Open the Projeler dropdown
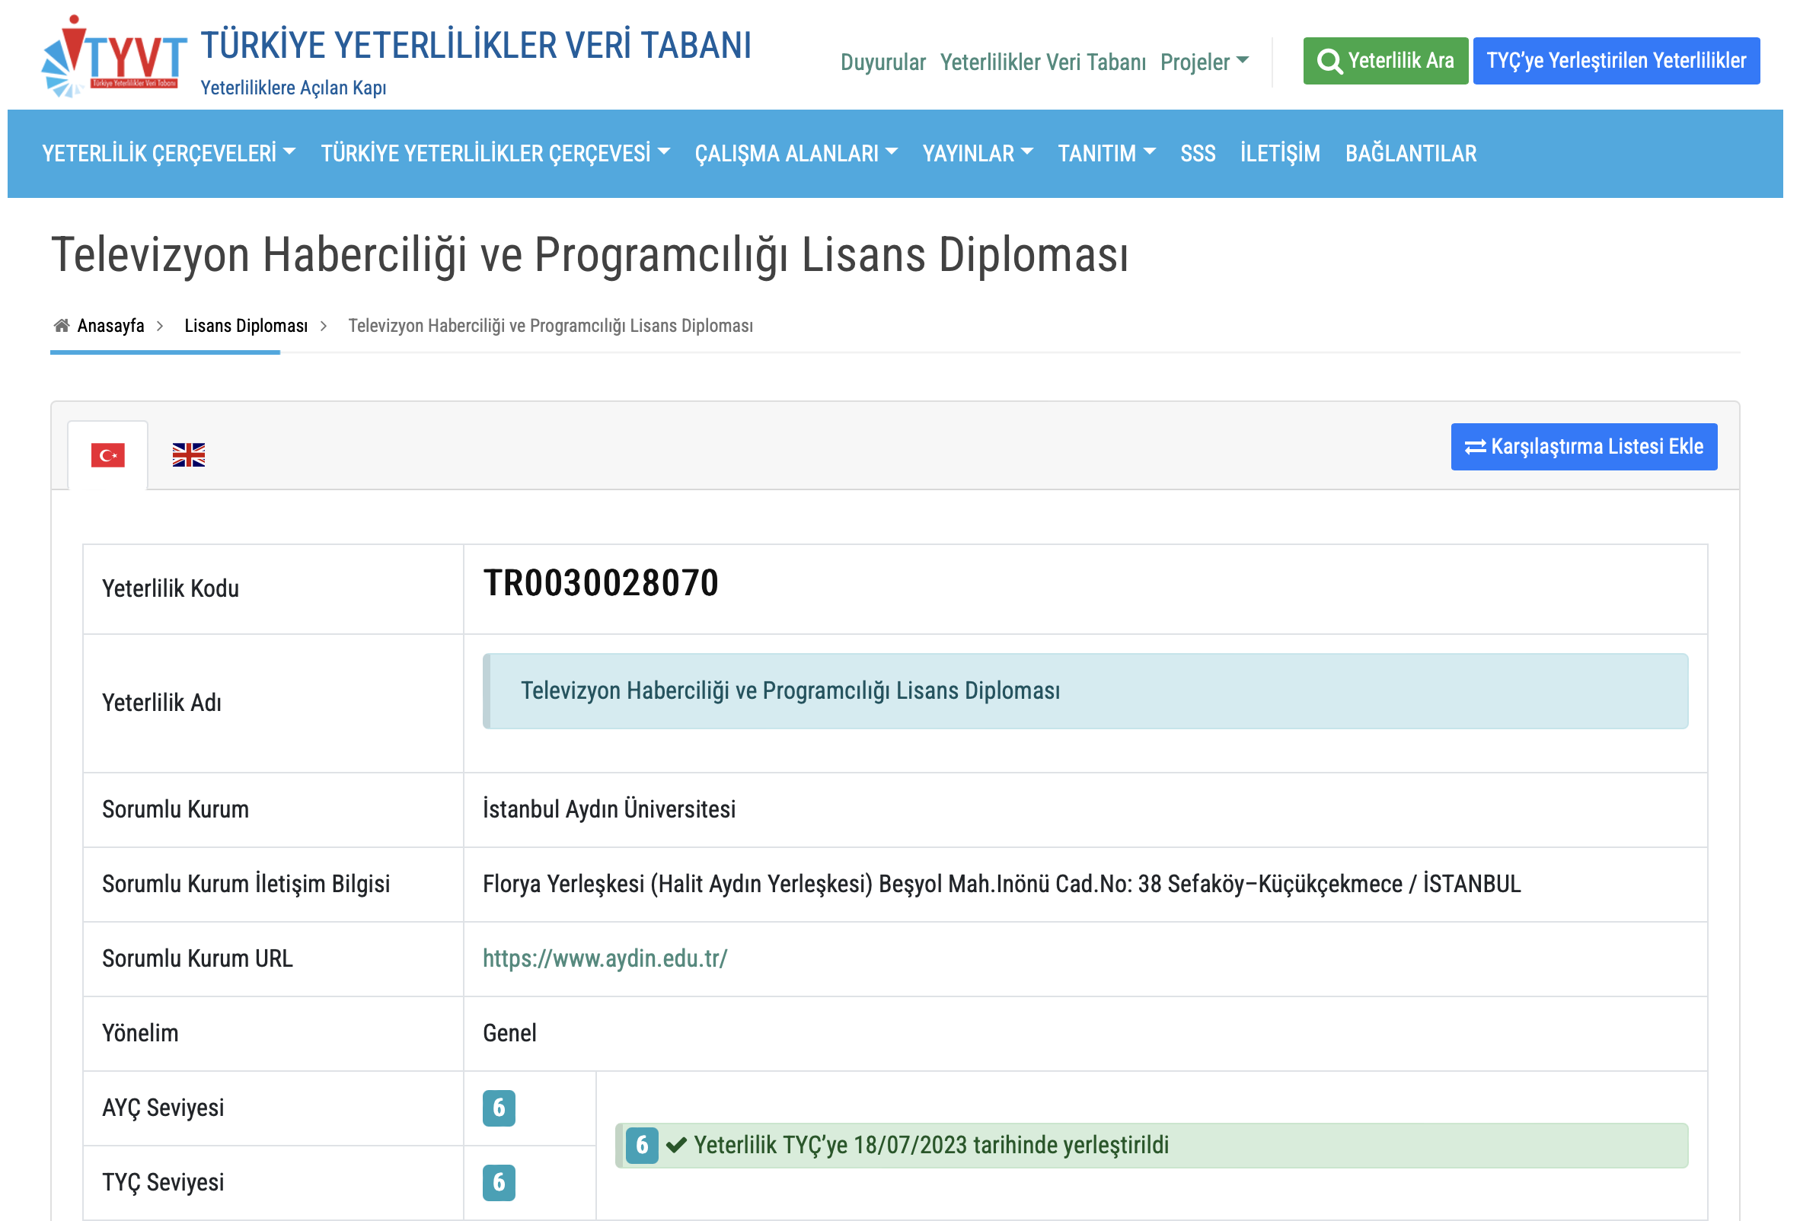 point(1205,62)
